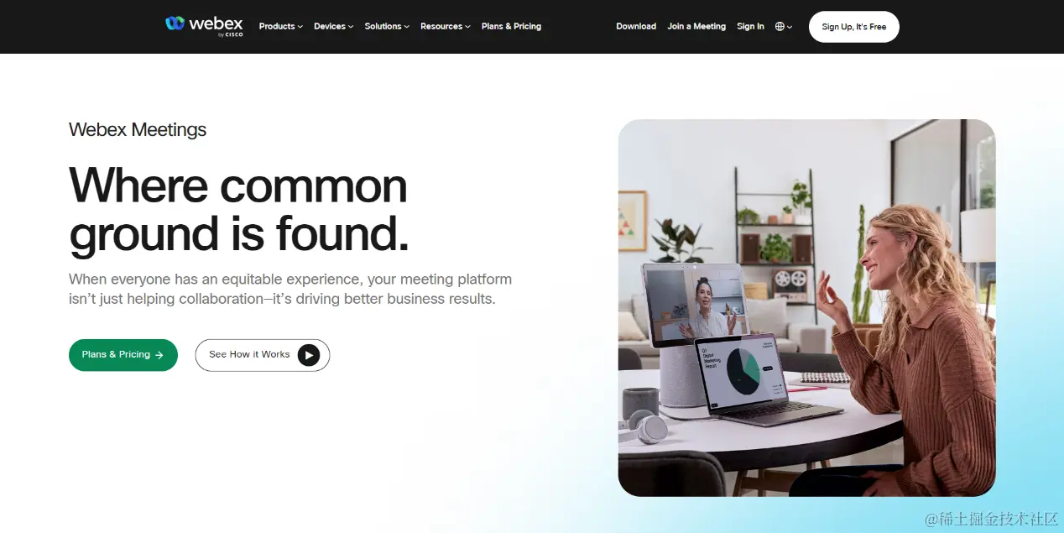Expand the Products dropdown menu
1064x533 pixels.
coord(281,27)
